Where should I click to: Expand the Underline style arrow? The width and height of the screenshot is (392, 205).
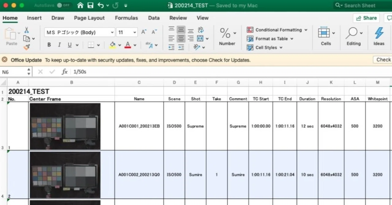[77, 45]
